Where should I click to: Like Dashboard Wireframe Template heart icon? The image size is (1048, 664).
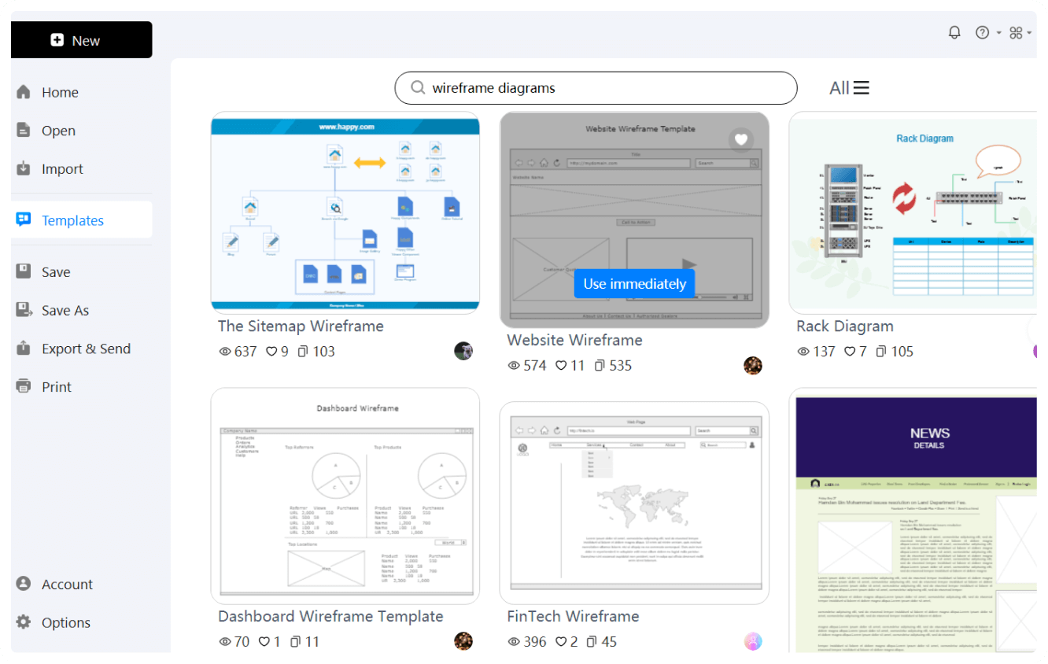264,642
